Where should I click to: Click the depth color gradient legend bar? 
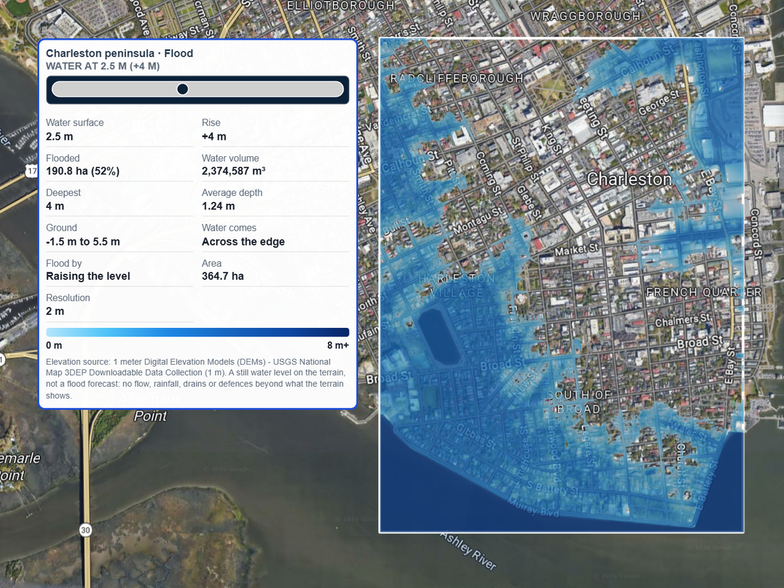[x=197, y=332]
